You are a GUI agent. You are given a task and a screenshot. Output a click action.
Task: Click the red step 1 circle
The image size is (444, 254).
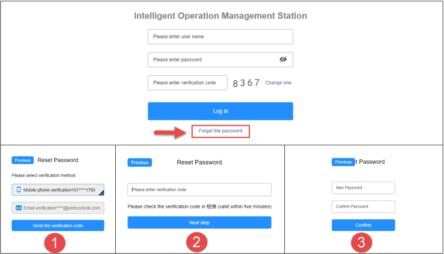[55, 243]
